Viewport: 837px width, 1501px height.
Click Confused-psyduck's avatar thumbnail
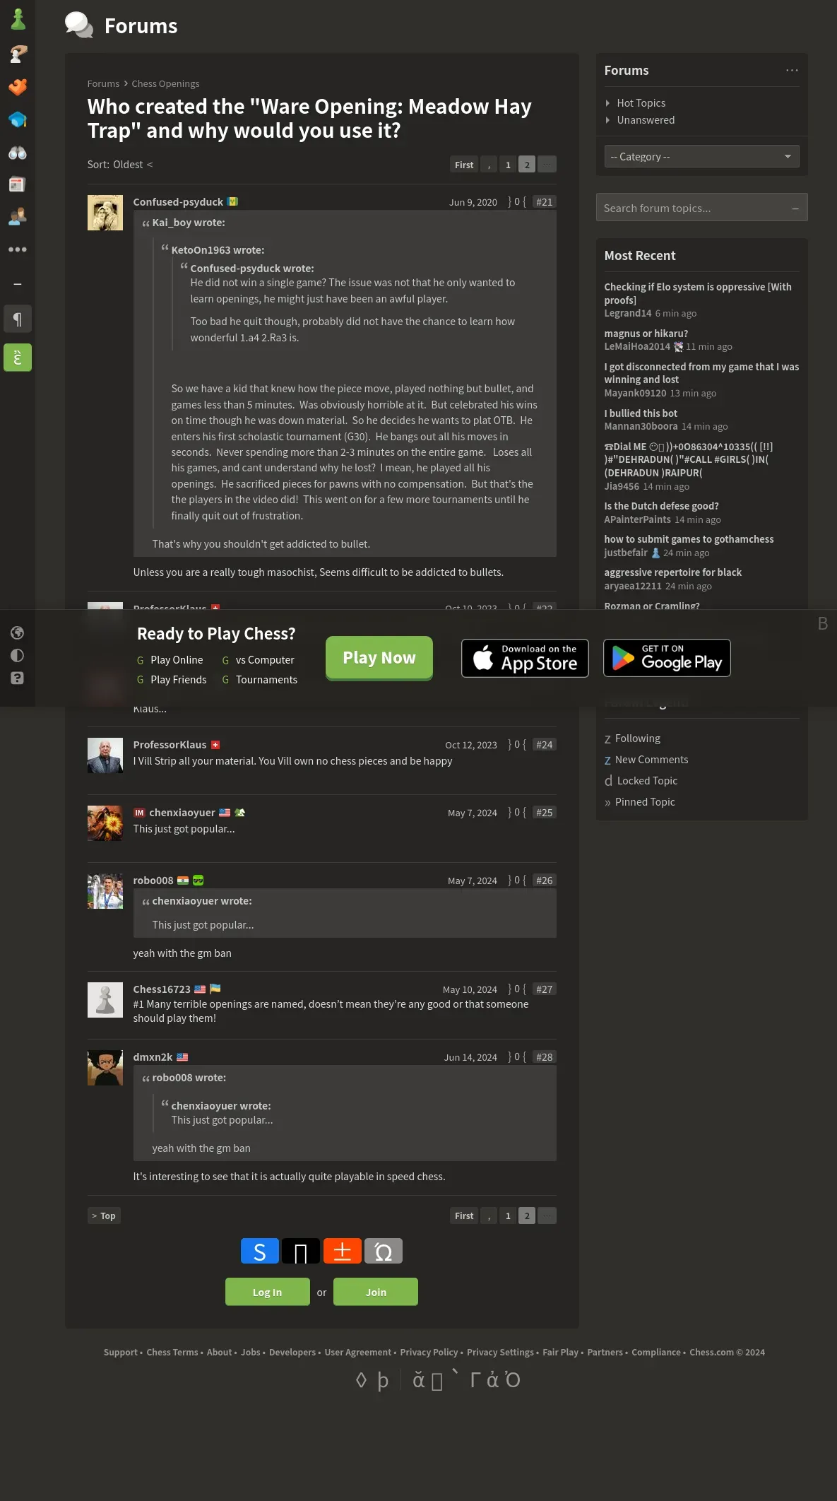pyautogui.click(x=105, y=213)
